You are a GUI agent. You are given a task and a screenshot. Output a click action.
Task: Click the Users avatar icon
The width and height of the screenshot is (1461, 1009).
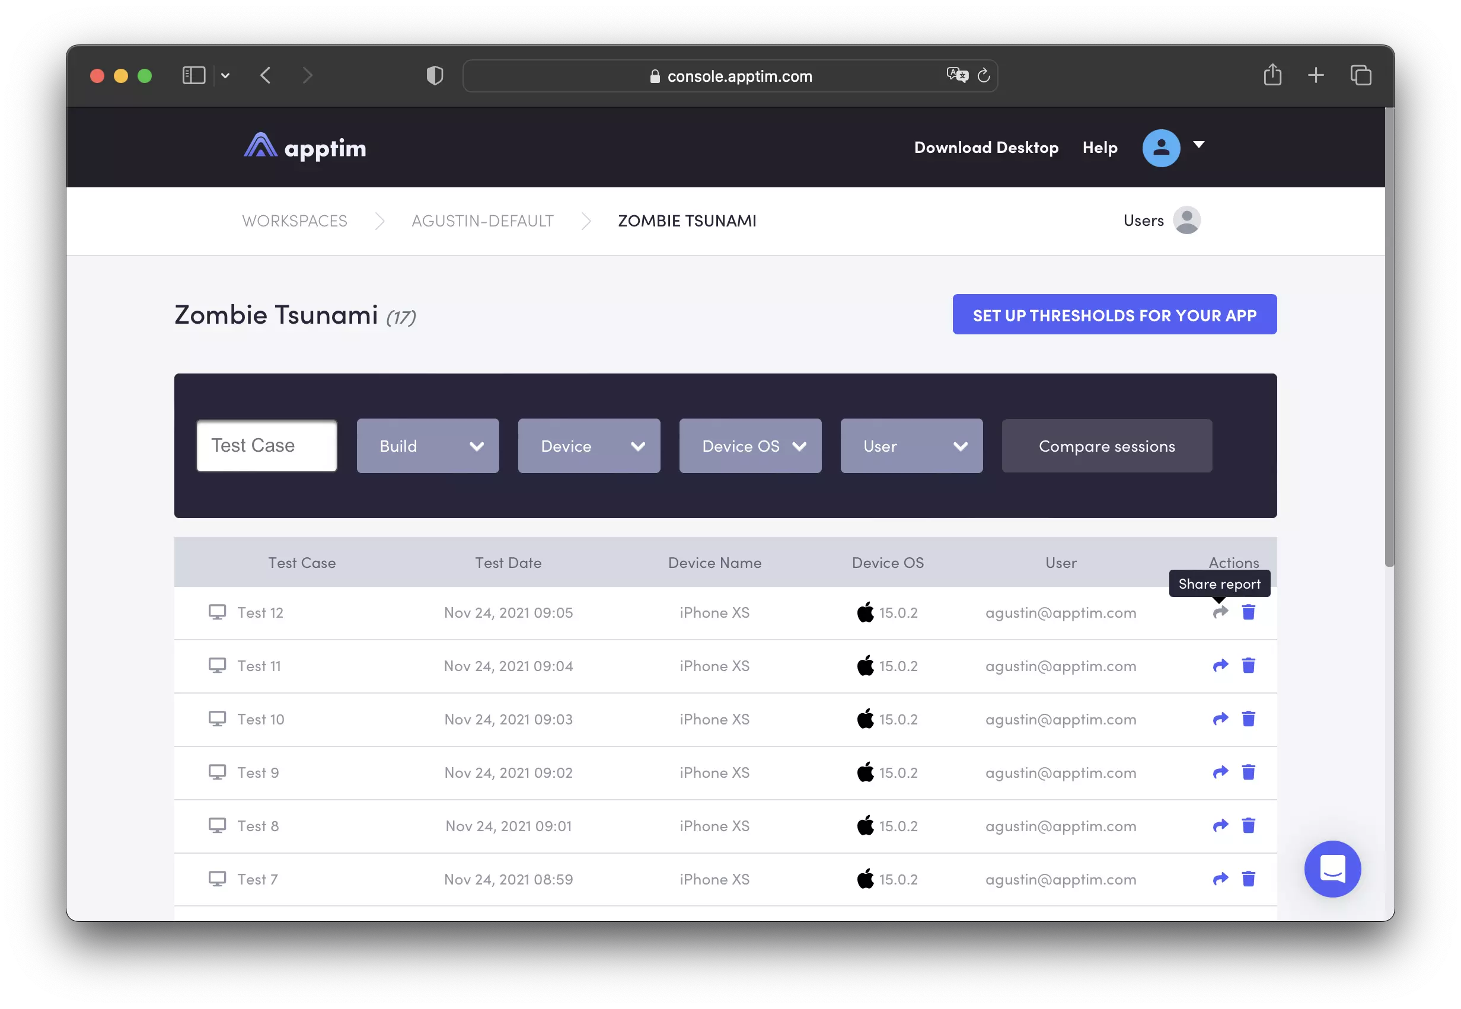pyautogui.click(x=1186, y=221)
